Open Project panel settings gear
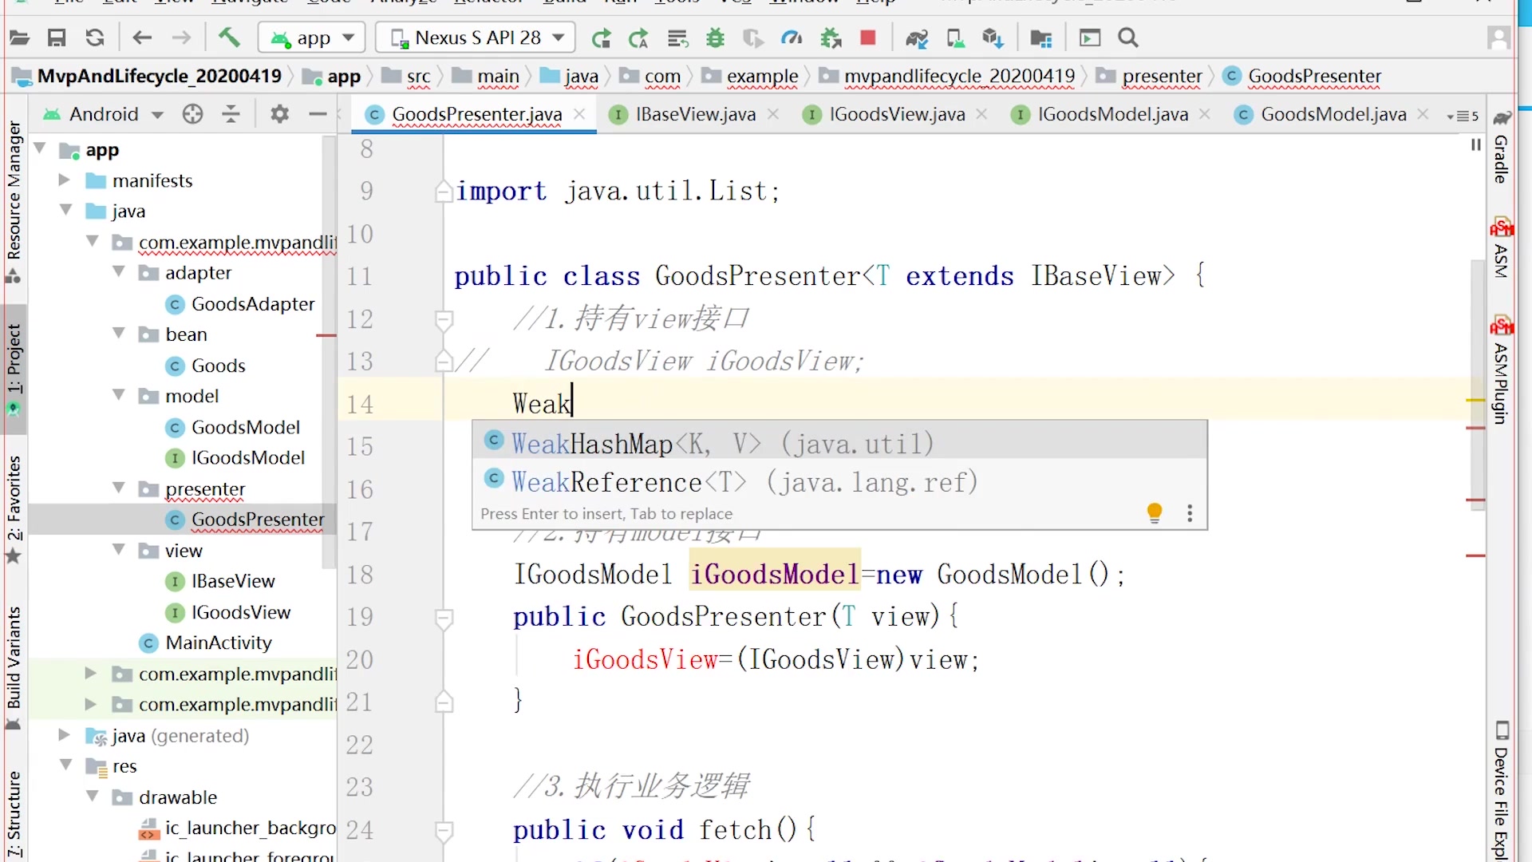Viewport: 1532px width, 862px height. click(279, 114)
